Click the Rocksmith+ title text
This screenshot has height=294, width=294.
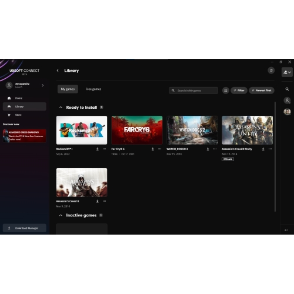click(x=65, y=149)
